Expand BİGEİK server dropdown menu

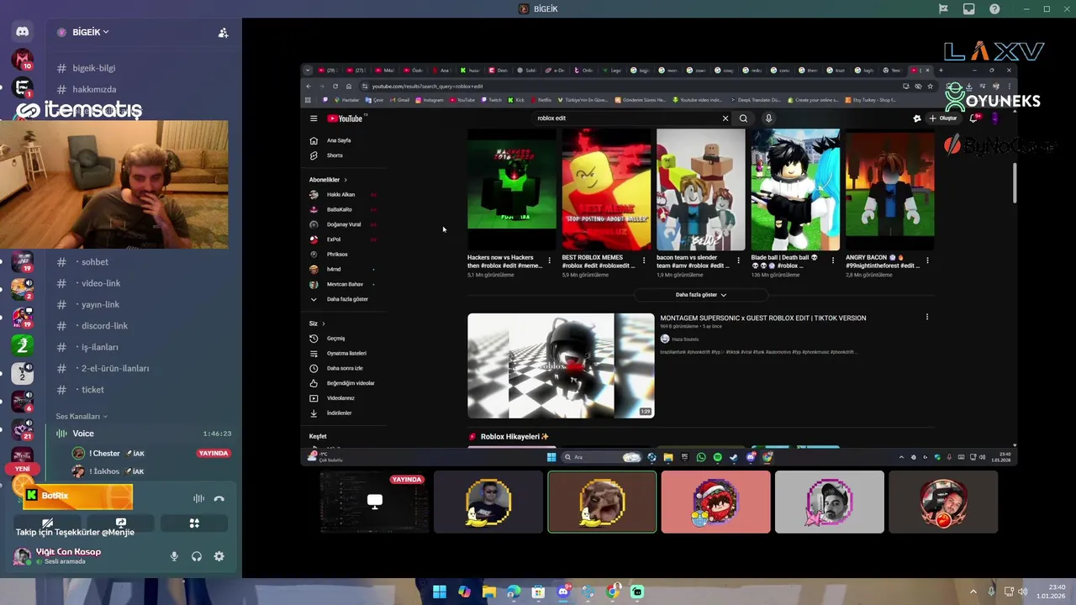pyautogui.click(x=90, y=32)
